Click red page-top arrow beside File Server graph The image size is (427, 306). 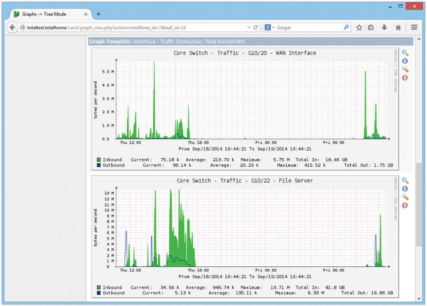pos(405,205)
